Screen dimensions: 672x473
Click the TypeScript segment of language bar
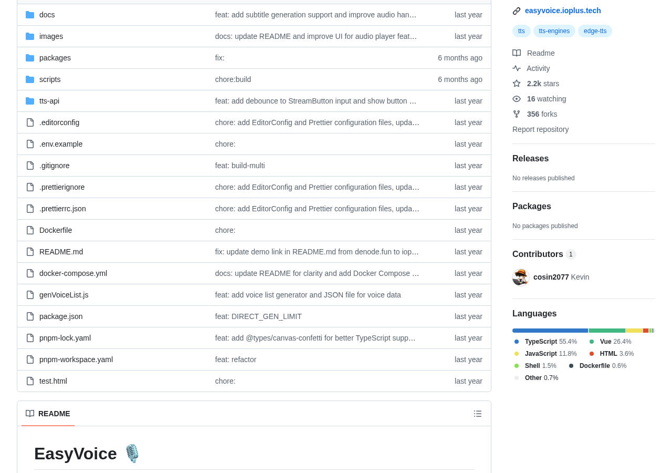(550, 331)
